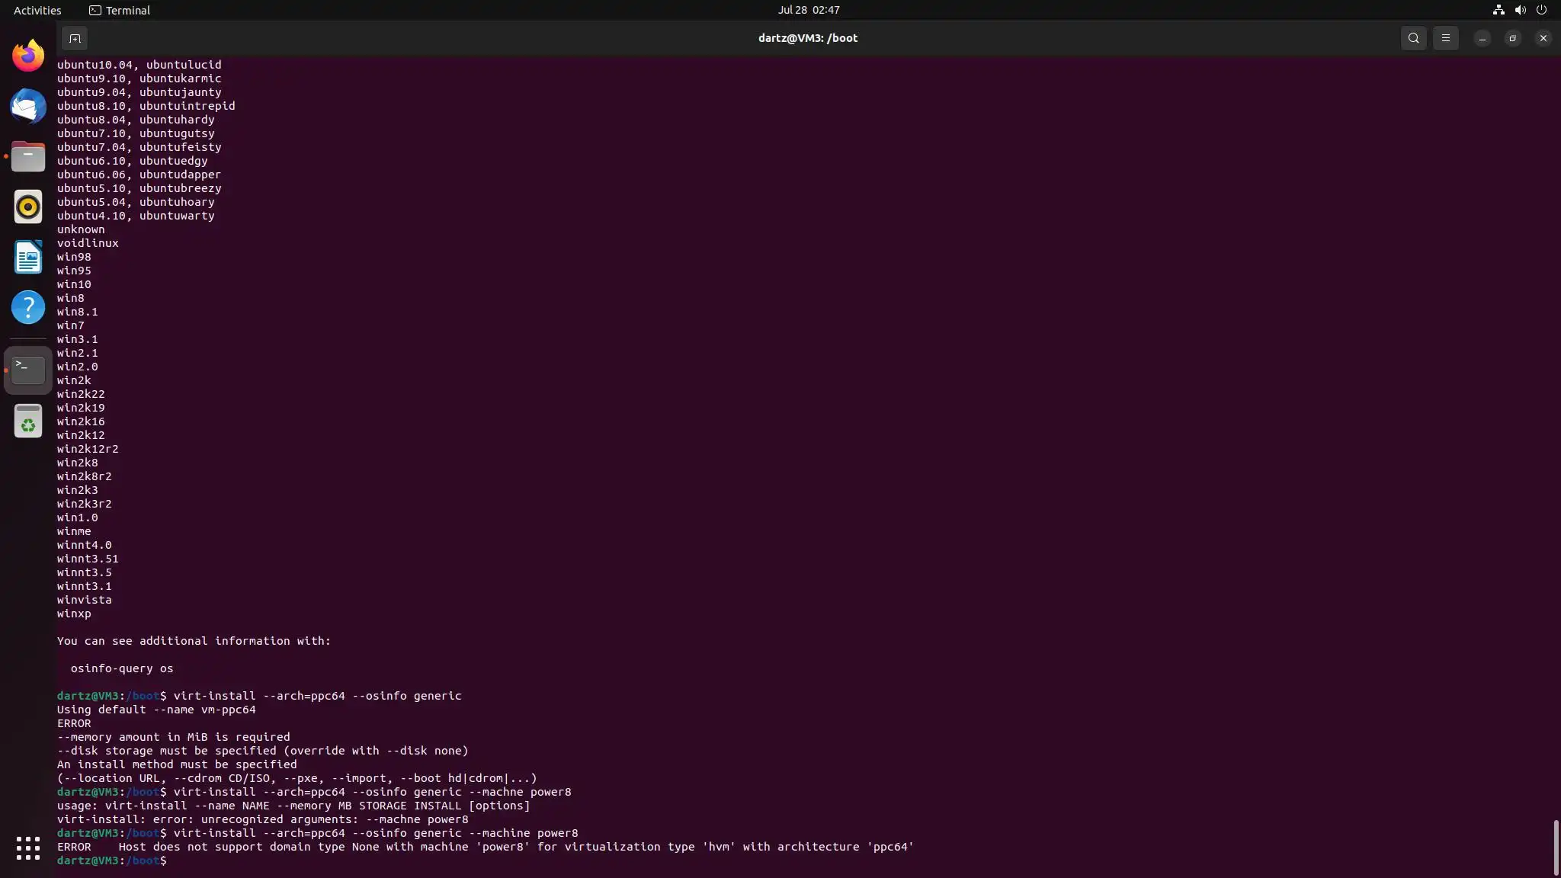Show Applications grid button

coord(28,848)
